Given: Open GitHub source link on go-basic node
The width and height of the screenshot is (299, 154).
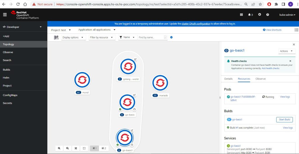Looking at the screenshot, I should click(134, 109).
